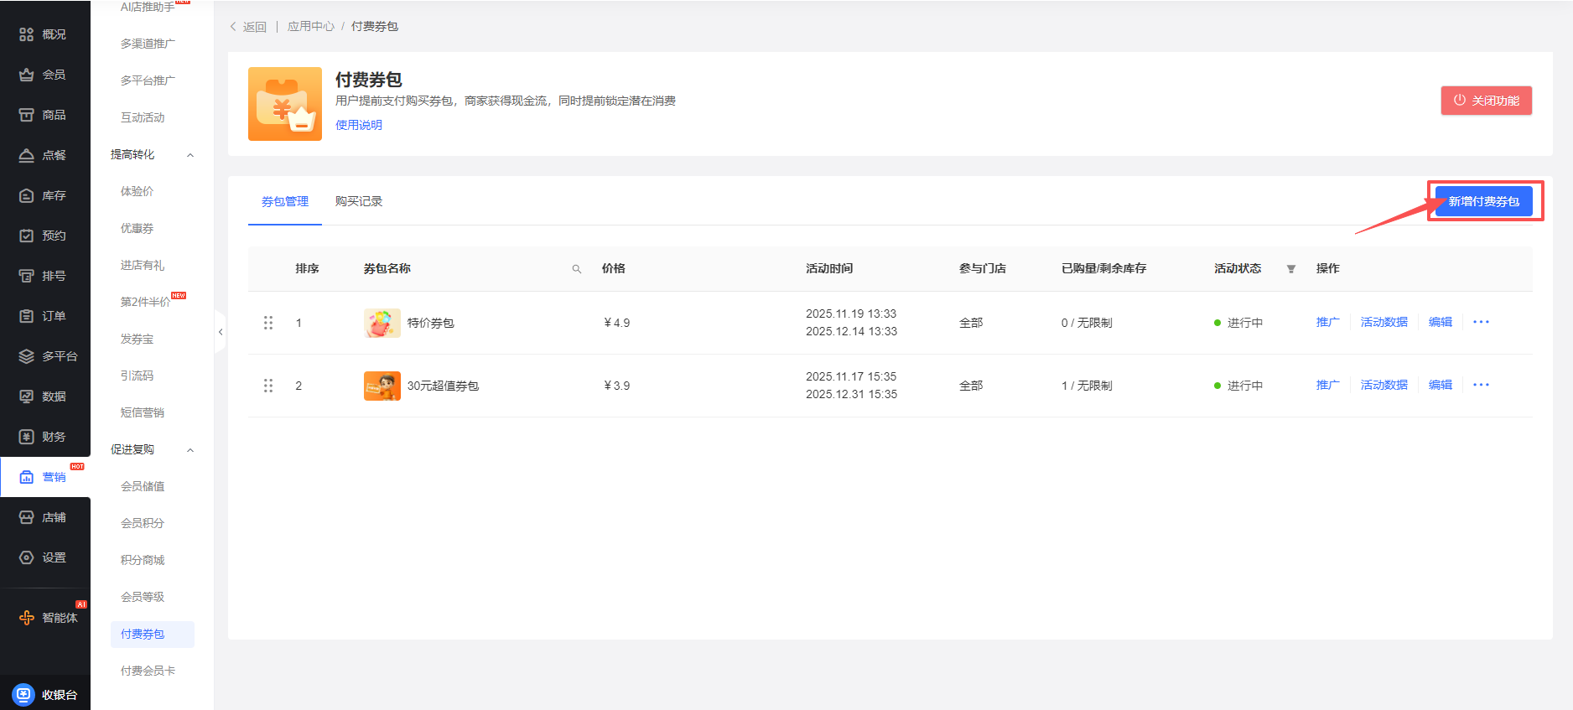The image size is (1573, 710).
Task: Click the 会员 crown icon in sidebar
Action: 27,75
